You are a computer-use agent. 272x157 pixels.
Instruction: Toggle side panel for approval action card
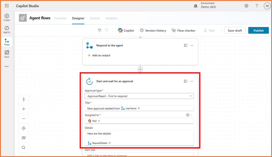(186, 81)
